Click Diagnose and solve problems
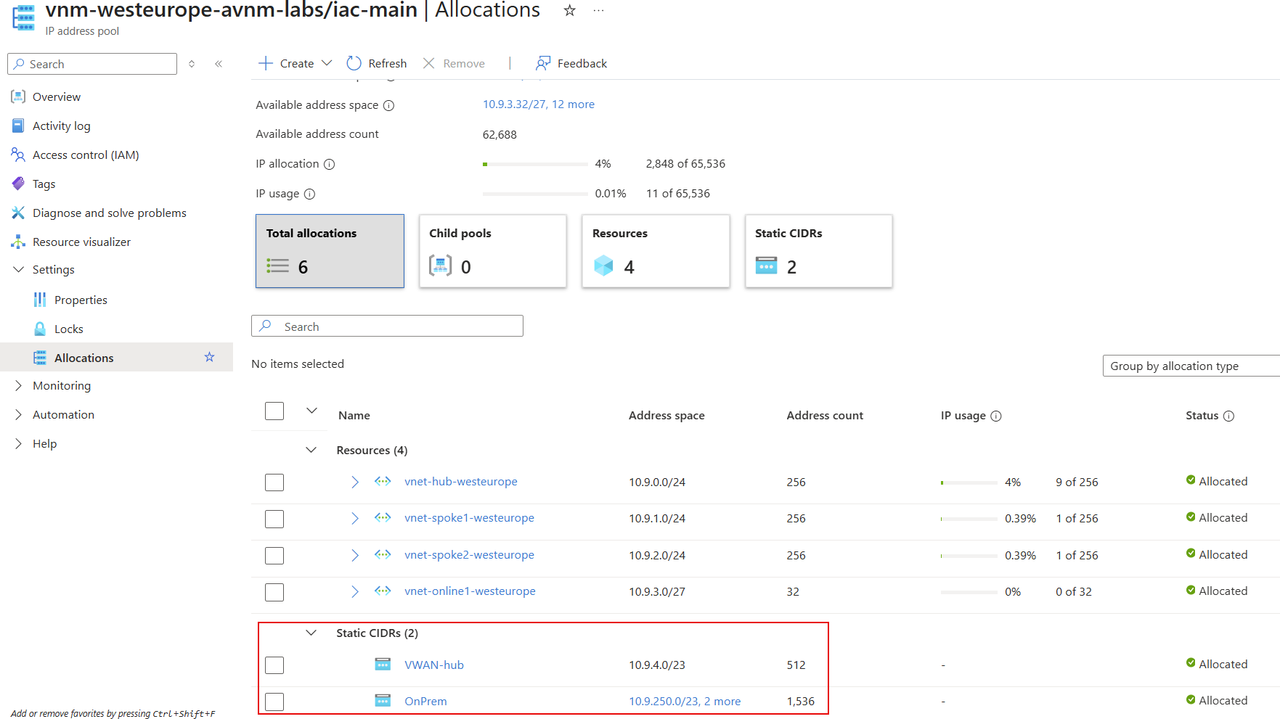 click(x=109, y=213)
